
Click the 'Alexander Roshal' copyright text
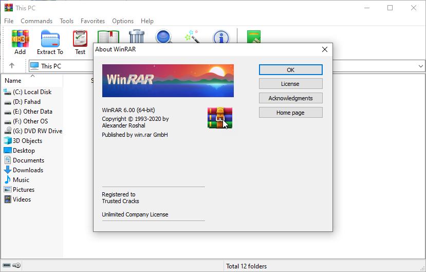click(124, 125)
